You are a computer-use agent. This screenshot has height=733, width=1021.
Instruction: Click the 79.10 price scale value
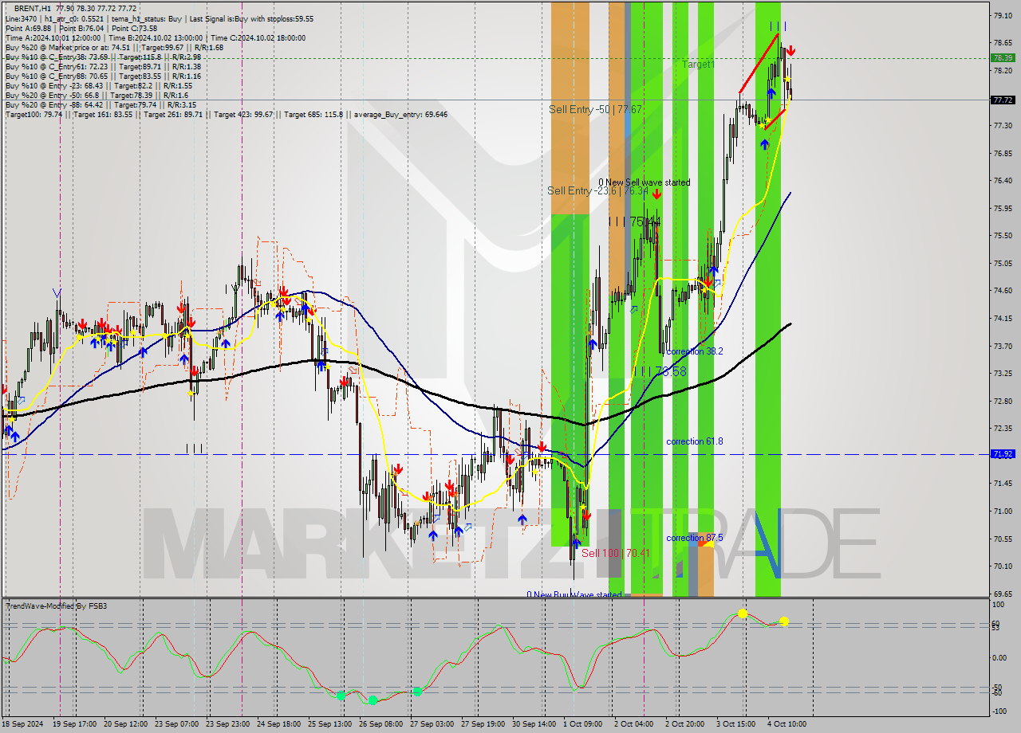1002,15
